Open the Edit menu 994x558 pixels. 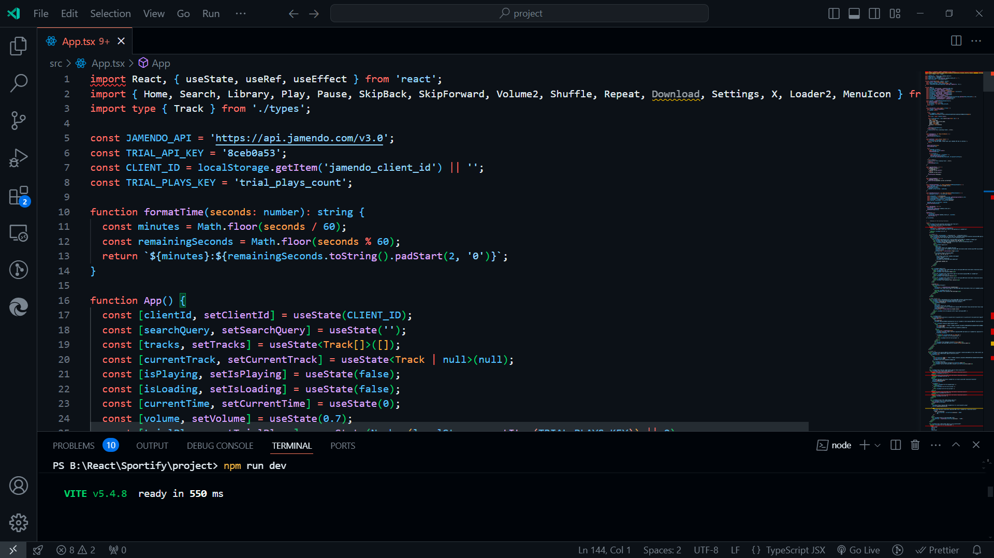pos(69,13)
